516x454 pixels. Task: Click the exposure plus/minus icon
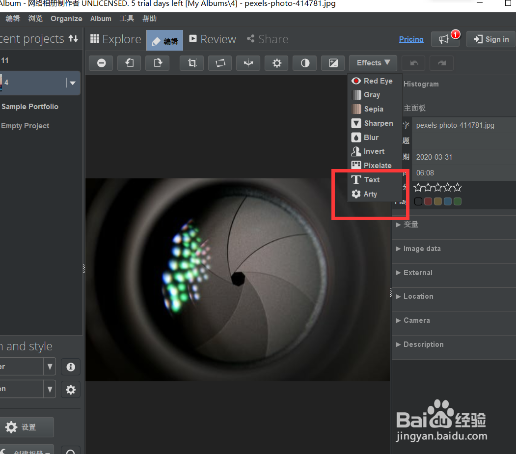pyautogui.click(x=333, y=63)
